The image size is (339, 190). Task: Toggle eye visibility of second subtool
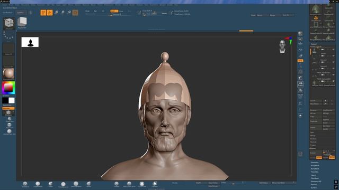(x=333, y=56)
